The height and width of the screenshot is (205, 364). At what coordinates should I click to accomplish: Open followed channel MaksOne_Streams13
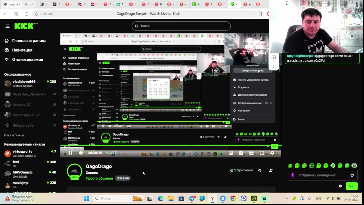click(x=30, y=94)
